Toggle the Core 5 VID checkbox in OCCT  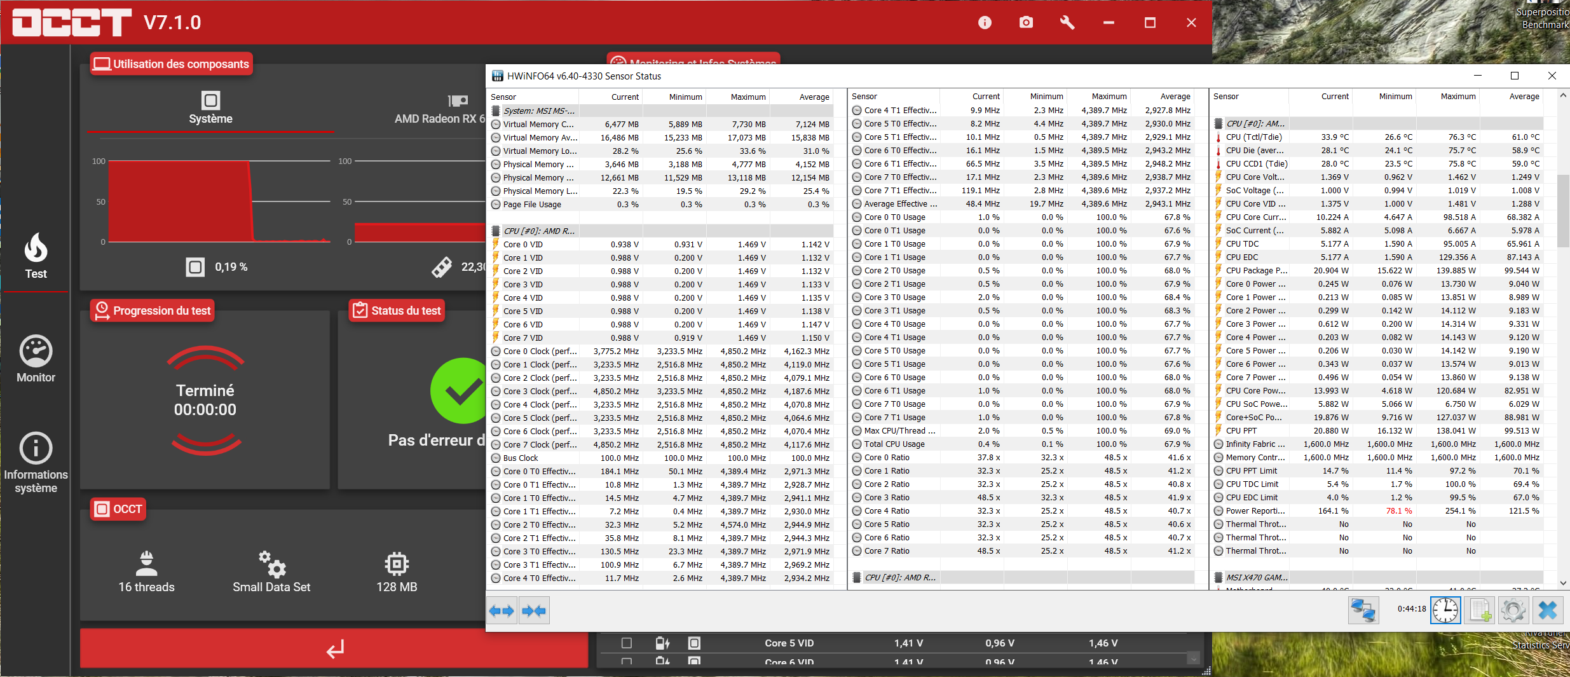pyautogui.click(x=626, y=643)
